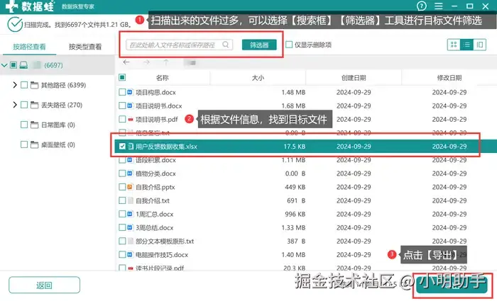Click the Word icon of 项目构思.docx

(x=130, y=92)
